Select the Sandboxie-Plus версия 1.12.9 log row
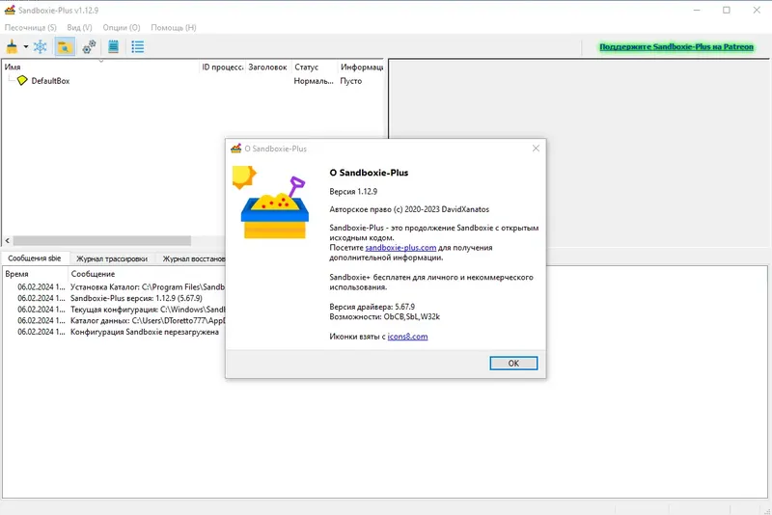The width and height of the screenshot is (772, 515). (114, 298)
